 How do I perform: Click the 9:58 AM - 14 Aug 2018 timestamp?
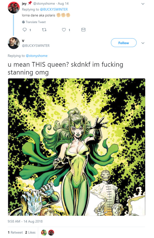25,221
